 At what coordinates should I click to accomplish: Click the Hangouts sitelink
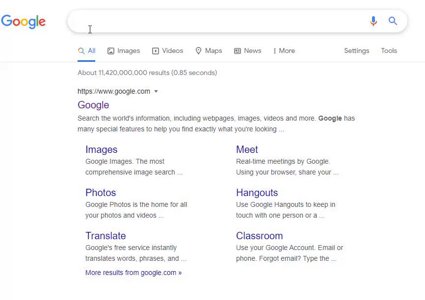257,193
